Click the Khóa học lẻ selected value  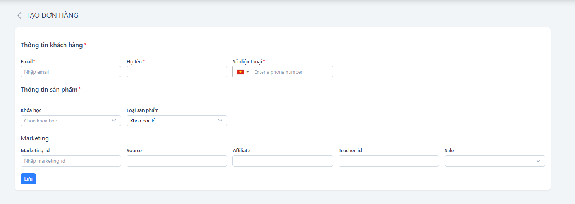[x=143, y=121]
